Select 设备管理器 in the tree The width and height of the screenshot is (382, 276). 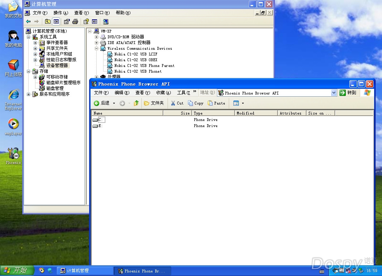tap(57, 66)
